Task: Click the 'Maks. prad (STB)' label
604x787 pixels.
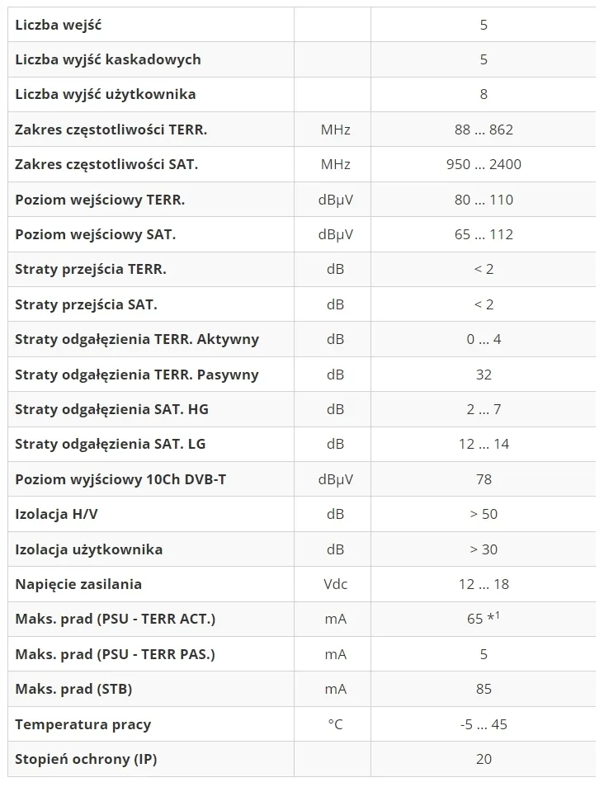Action: (73, 689)
